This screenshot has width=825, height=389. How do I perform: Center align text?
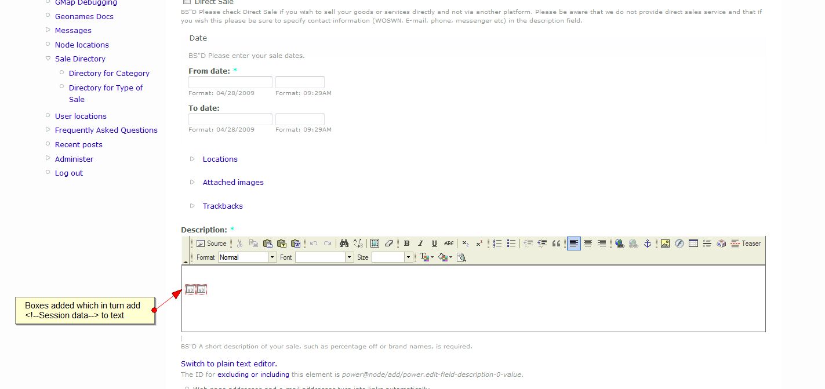(588, 243)
